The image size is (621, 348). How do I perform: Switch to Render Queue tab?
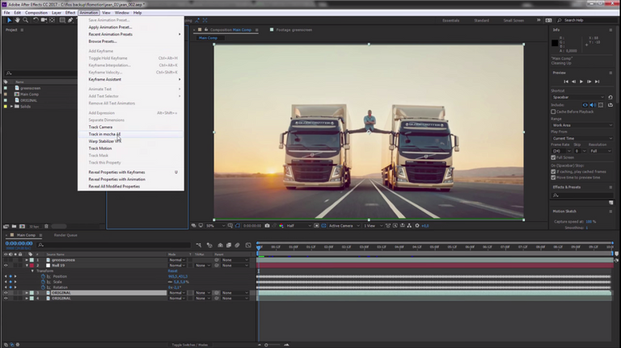[65, 235]
